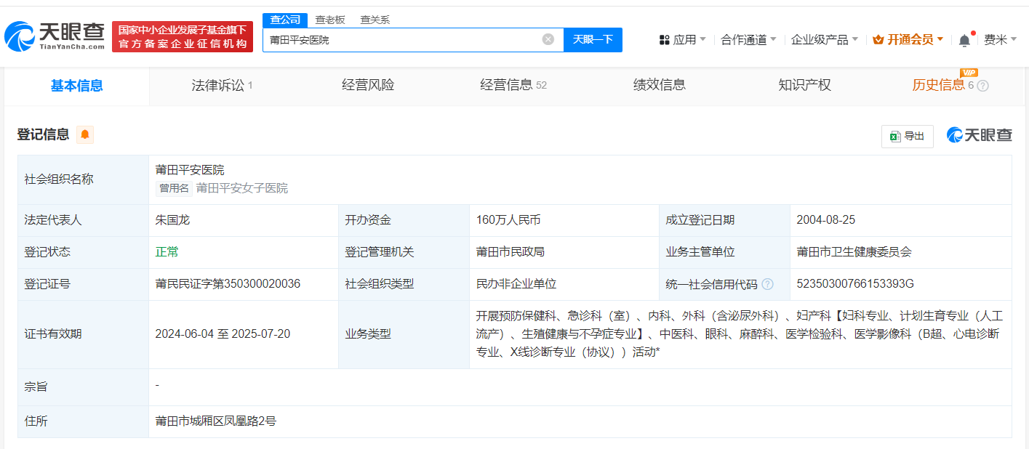1029x449 pixels.
Task: Expand the 费米 account dropdown
Action: click(1001, 39)
